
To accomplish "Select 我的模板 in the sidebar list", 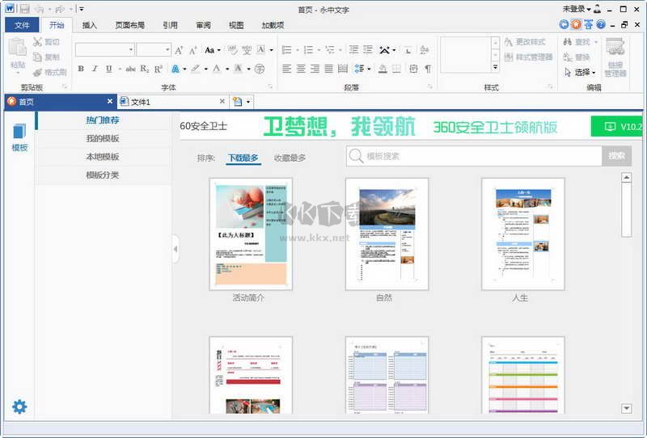I will pyautogui.click(x=103, y=138).
